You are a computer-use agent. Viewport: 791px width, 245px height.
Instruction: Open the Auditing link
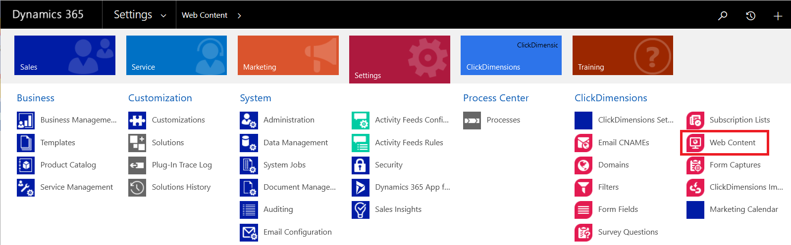pos(278,209)
